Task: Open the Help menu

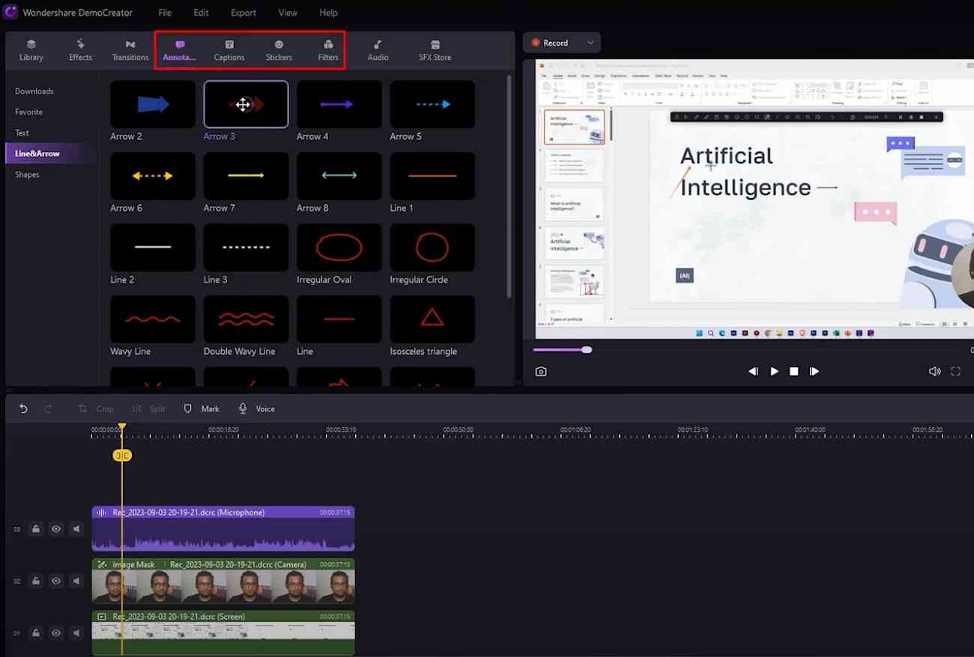Action: point(328,13)
